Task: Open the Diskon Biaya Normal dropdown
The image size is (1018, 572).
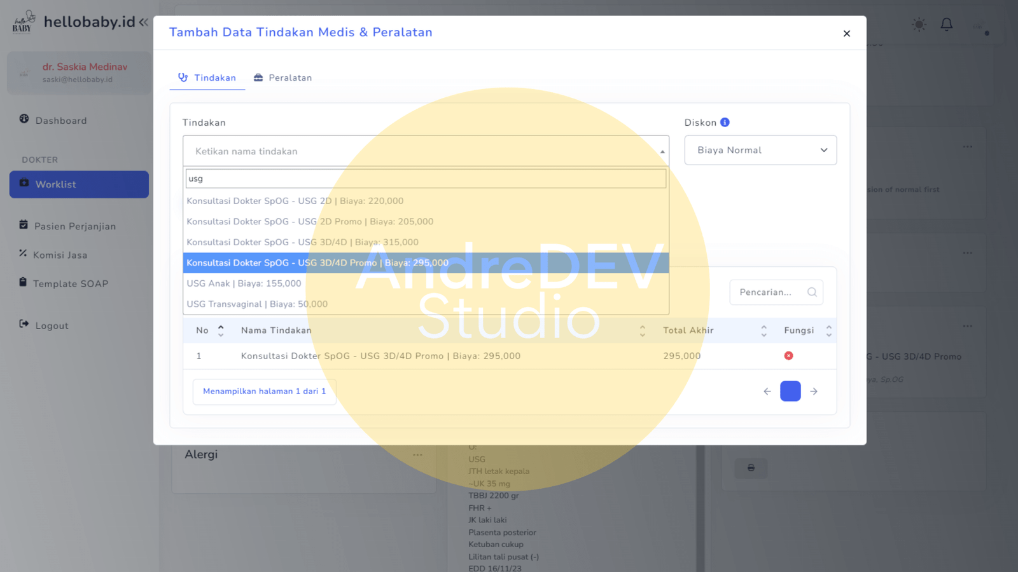Action: 760,151
